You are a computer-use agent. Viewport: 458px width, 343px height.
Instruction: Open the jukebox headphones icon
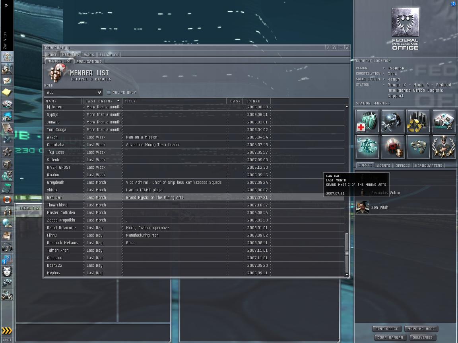pos(7,247)
